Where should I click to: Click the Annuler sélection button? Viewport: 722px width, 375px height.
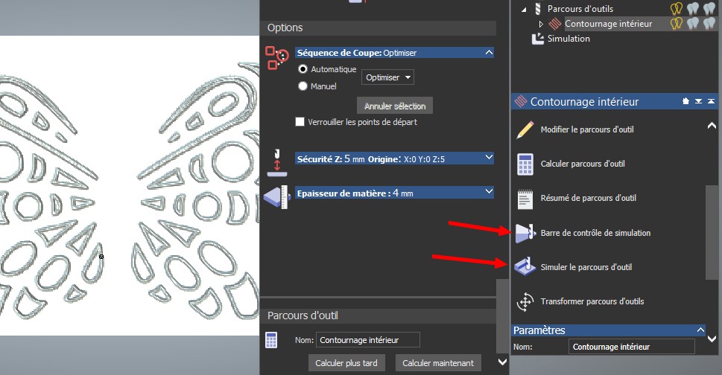tap(395, 106)
